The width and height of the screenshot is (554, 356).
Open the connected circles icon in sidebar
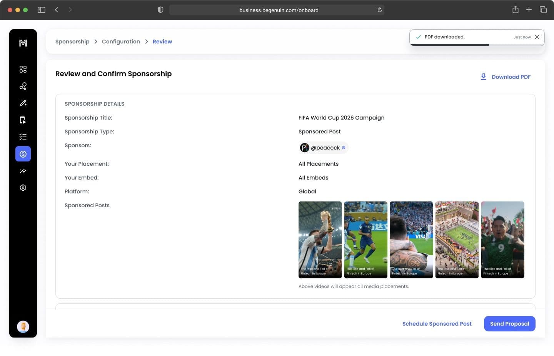click(23, 86)
